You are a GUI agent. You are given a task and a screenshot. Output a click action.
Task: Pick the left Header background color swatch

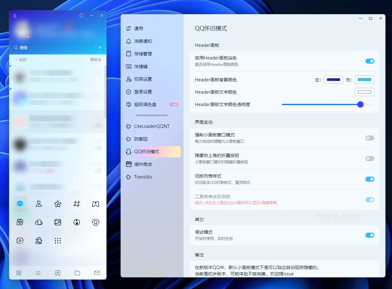333,80
